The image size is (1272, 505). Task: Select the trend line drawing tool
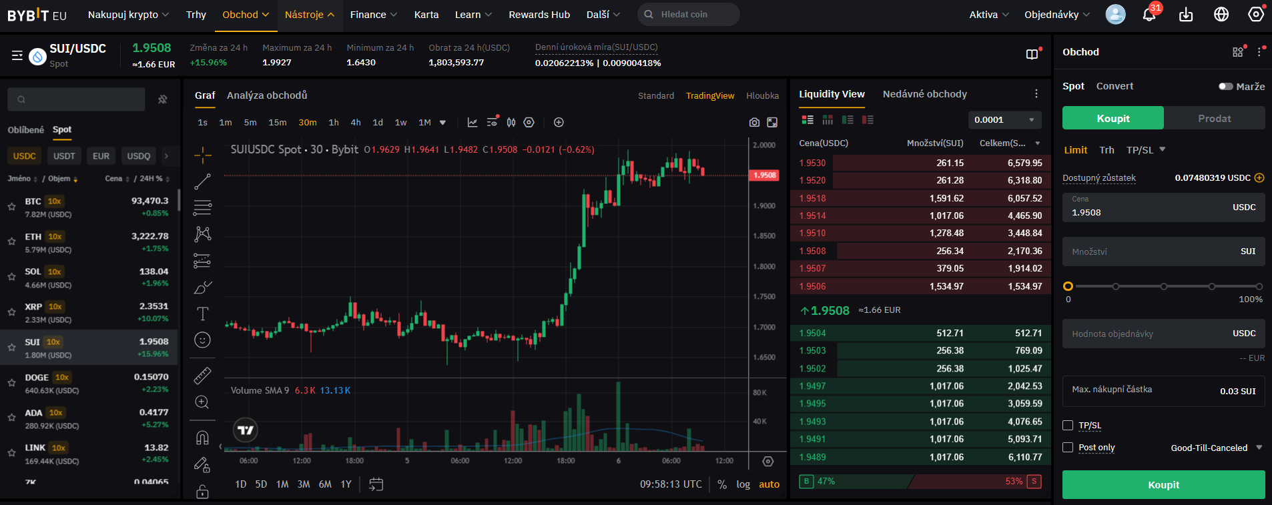point(203,181)
